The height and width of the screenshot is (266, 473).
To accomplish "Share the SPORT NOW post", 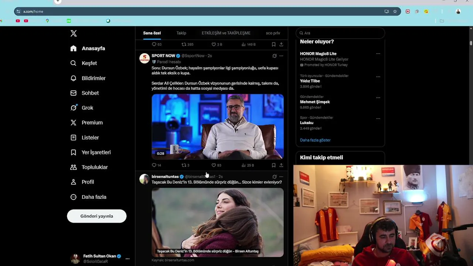I will pos(281,165).
